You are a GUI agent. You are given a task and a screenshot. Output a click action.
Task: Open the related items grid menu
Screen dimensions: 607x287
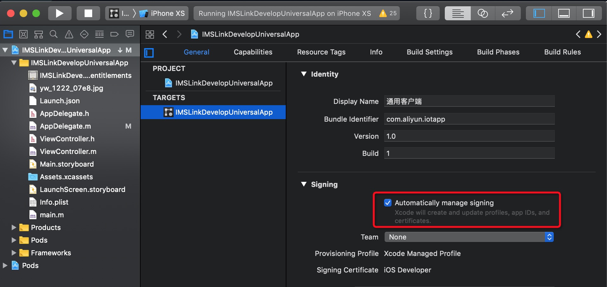point(150,34)
